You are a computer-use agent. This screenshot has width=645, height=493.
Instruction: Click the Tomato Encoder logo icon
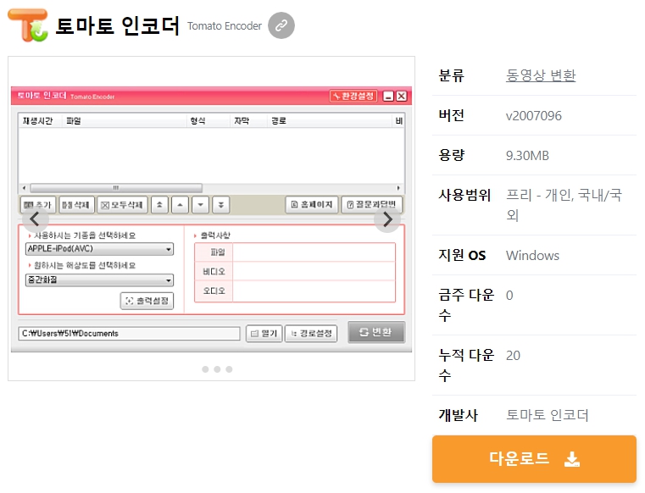click(x=28, y=25)
